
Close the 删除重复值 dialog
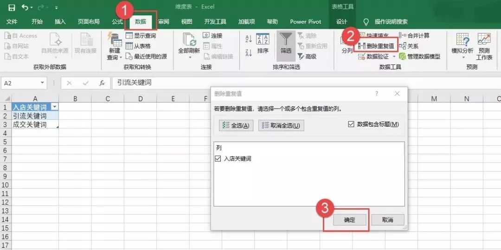pyautogui.click(x=397, y=94)
